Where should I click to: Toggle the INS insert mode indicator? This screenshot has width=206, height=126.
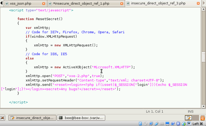191,112
